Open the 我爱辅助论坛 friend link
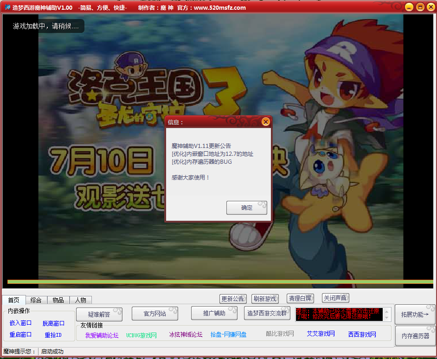 click(x=102, y=335)
